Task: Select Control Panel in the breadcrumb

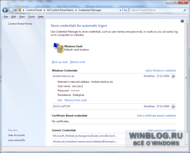Action: (34, 10)
